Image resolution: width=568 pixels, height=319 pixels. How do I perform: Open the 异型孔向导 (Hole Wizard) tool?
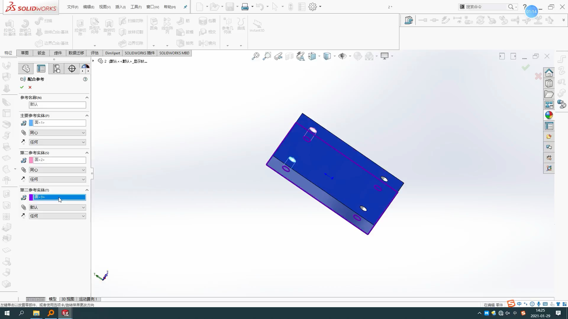point(95,26)
